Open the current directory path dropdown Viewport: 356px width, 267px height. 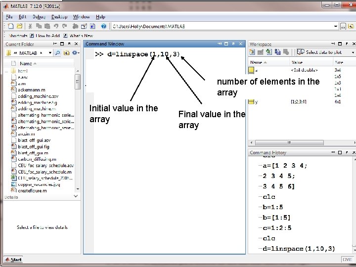click(x=336, y=26)
